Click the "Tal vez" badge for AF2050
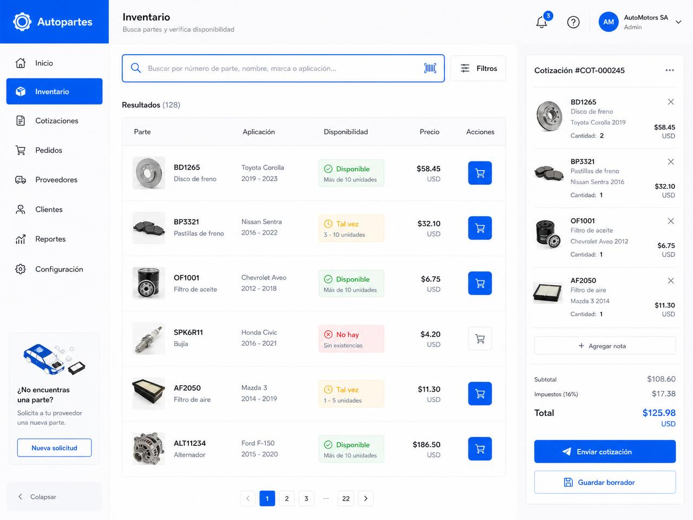This screenshot has width=693, height=520. tap(351, 394)
